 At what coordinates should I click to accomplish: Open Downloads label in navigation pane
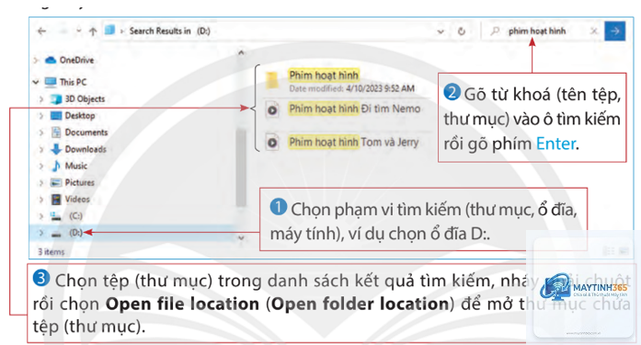tap(86, 149)
